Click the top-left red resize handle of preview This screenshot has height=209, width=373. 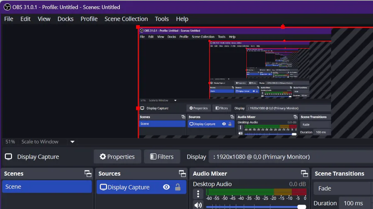point(138,27)
